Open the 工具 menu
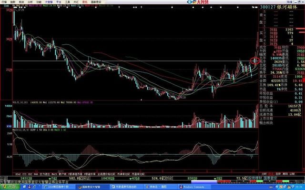This screenshot has height=190, width=305. [67, 2]
